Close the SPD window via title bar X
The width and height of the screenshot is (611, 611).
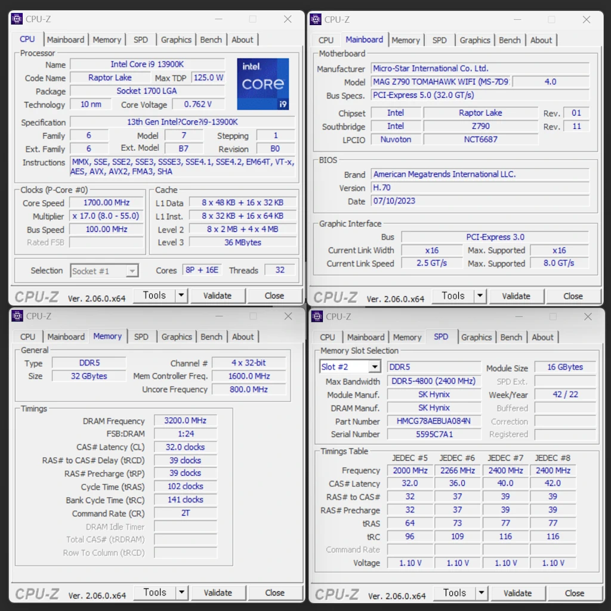tap(588, 317)
